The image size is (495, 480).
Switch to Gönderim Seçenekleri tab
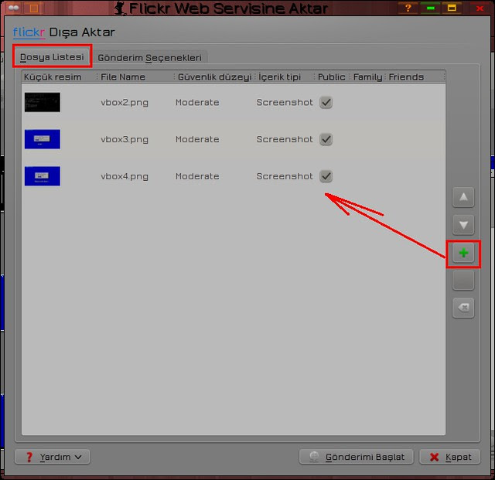[x=149, y=58]
